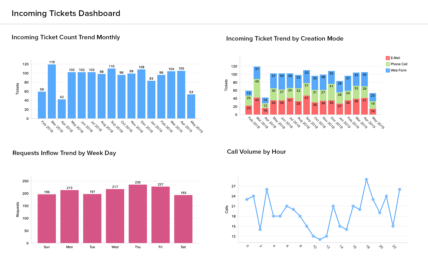Select the Wed bar showing 217 requests
Screen dimensions: 428x263
(x=115, y=216)
